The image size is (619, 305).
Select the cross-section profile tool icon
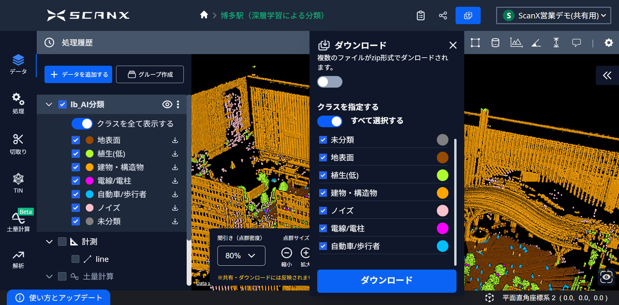point(516,43)
